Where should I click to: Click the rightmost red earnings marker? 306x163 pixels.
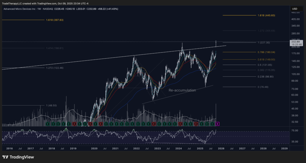click(x=197, y=123)
